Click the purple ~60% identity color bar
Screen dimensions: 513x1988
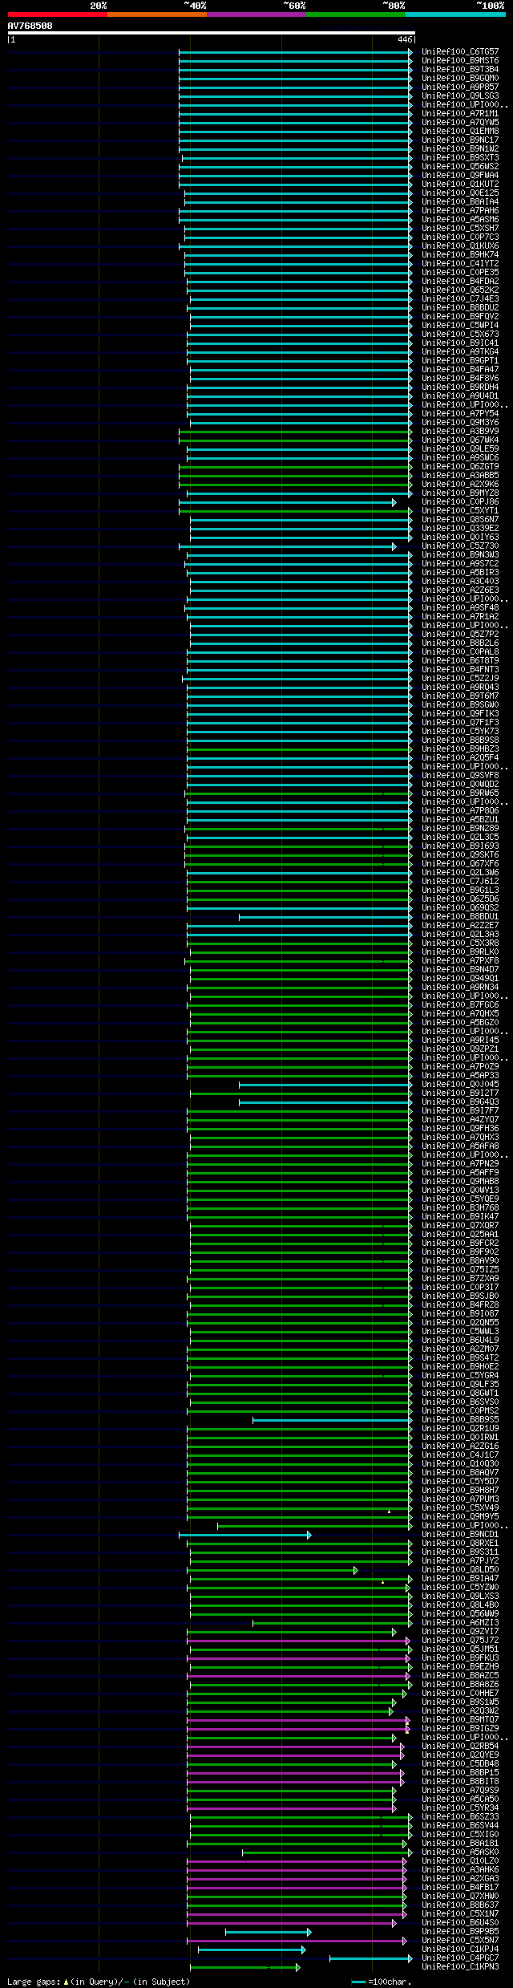(256, 14)
